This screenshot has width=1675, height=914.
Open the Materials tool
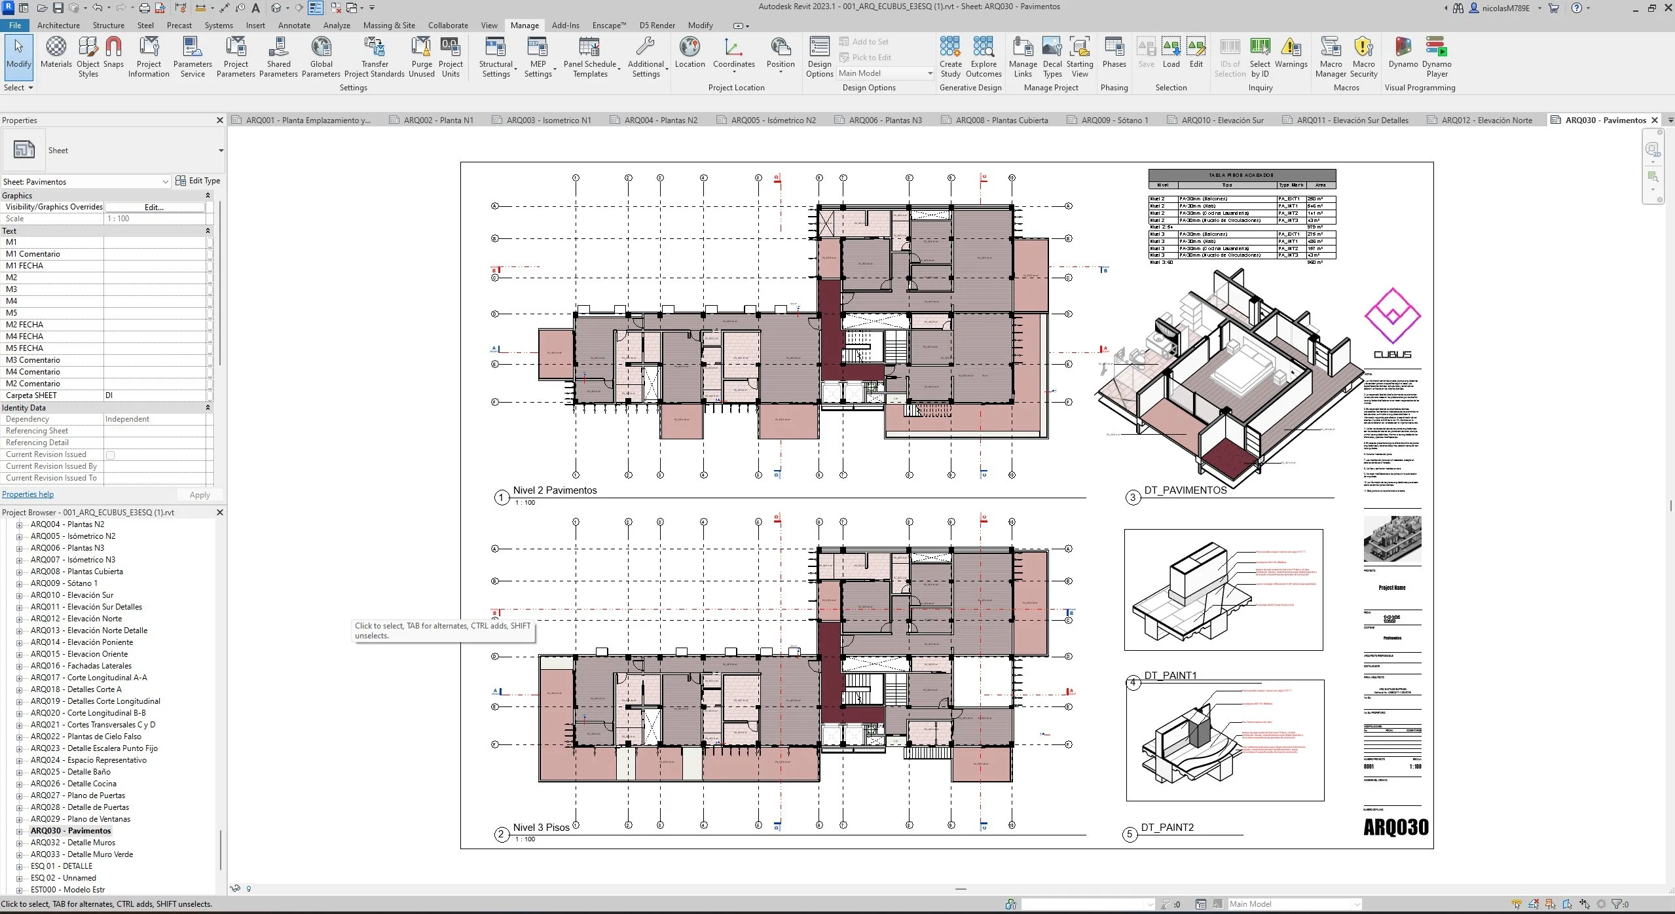tap(56, 52)
